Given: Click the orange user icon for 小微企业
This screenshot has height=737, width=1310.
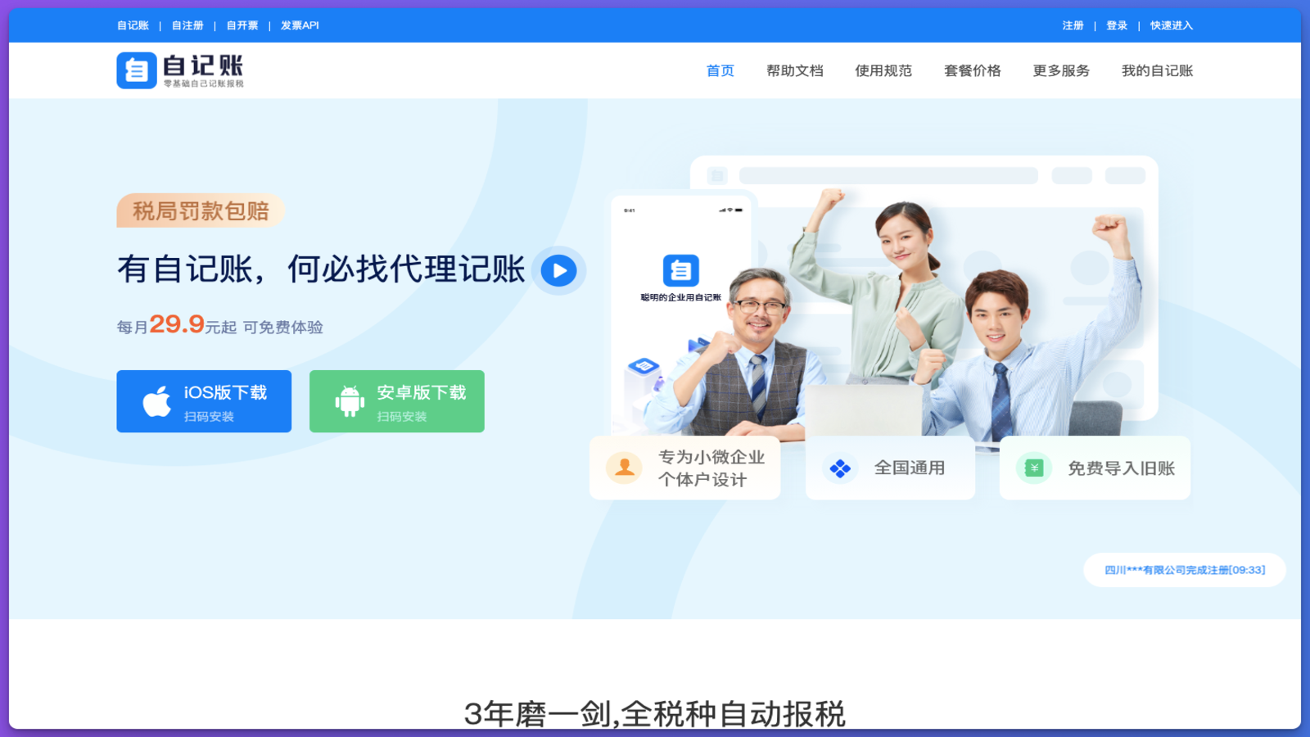Looking at the screenshot, I should coord(624,468).
